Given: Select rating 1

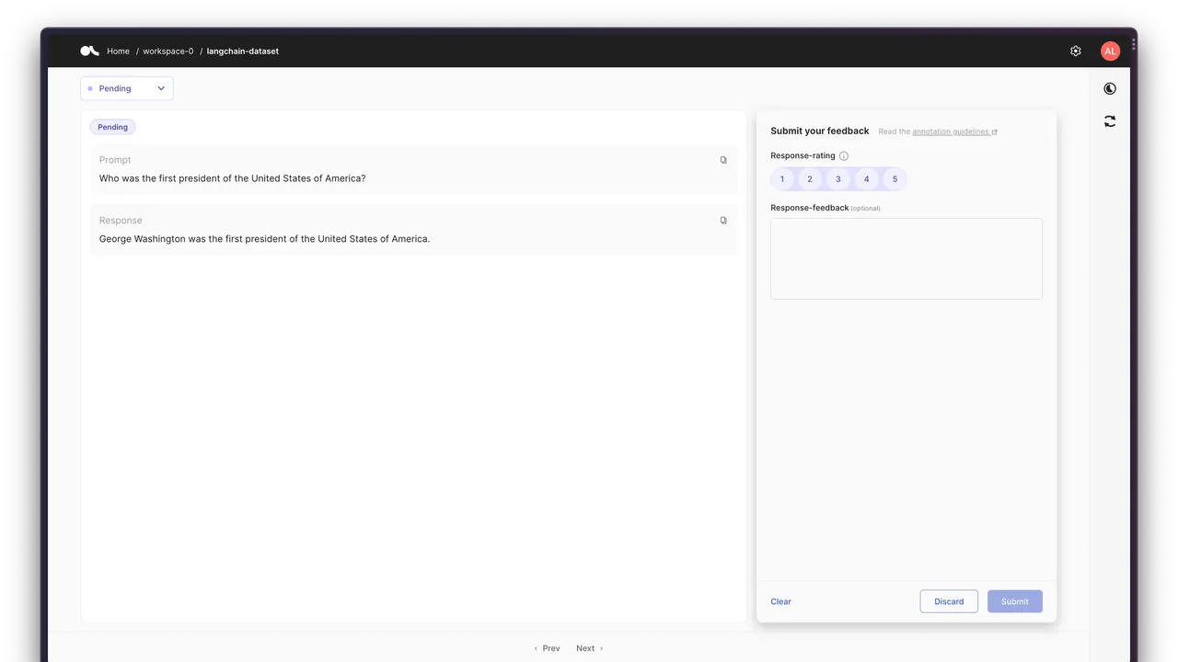Looking at the screenshot, I should (782, 179).
